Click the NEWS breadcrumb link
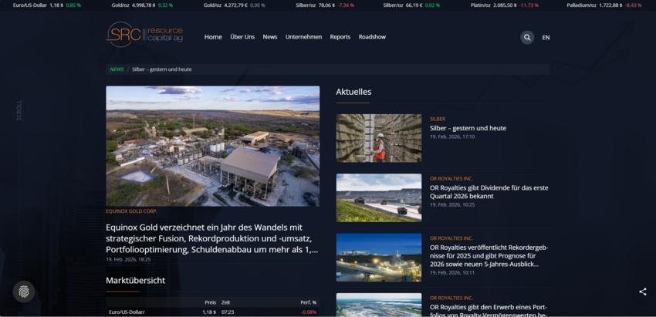 117,69
